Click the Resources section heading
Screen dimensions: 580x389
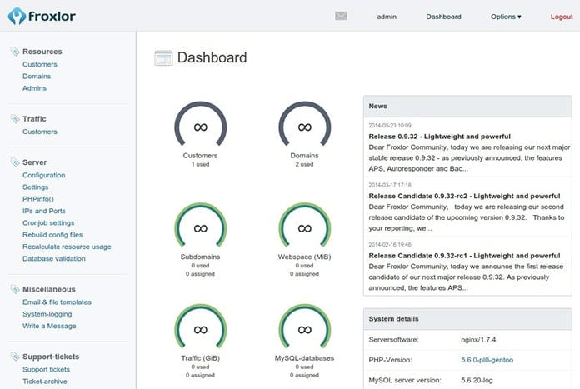coord(42,52)
